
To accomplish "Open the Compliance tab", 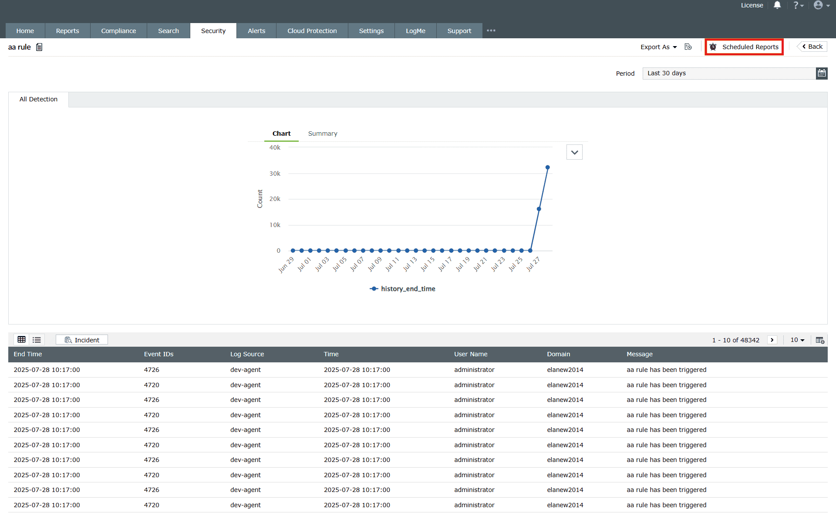I will (x=118, y=31).
